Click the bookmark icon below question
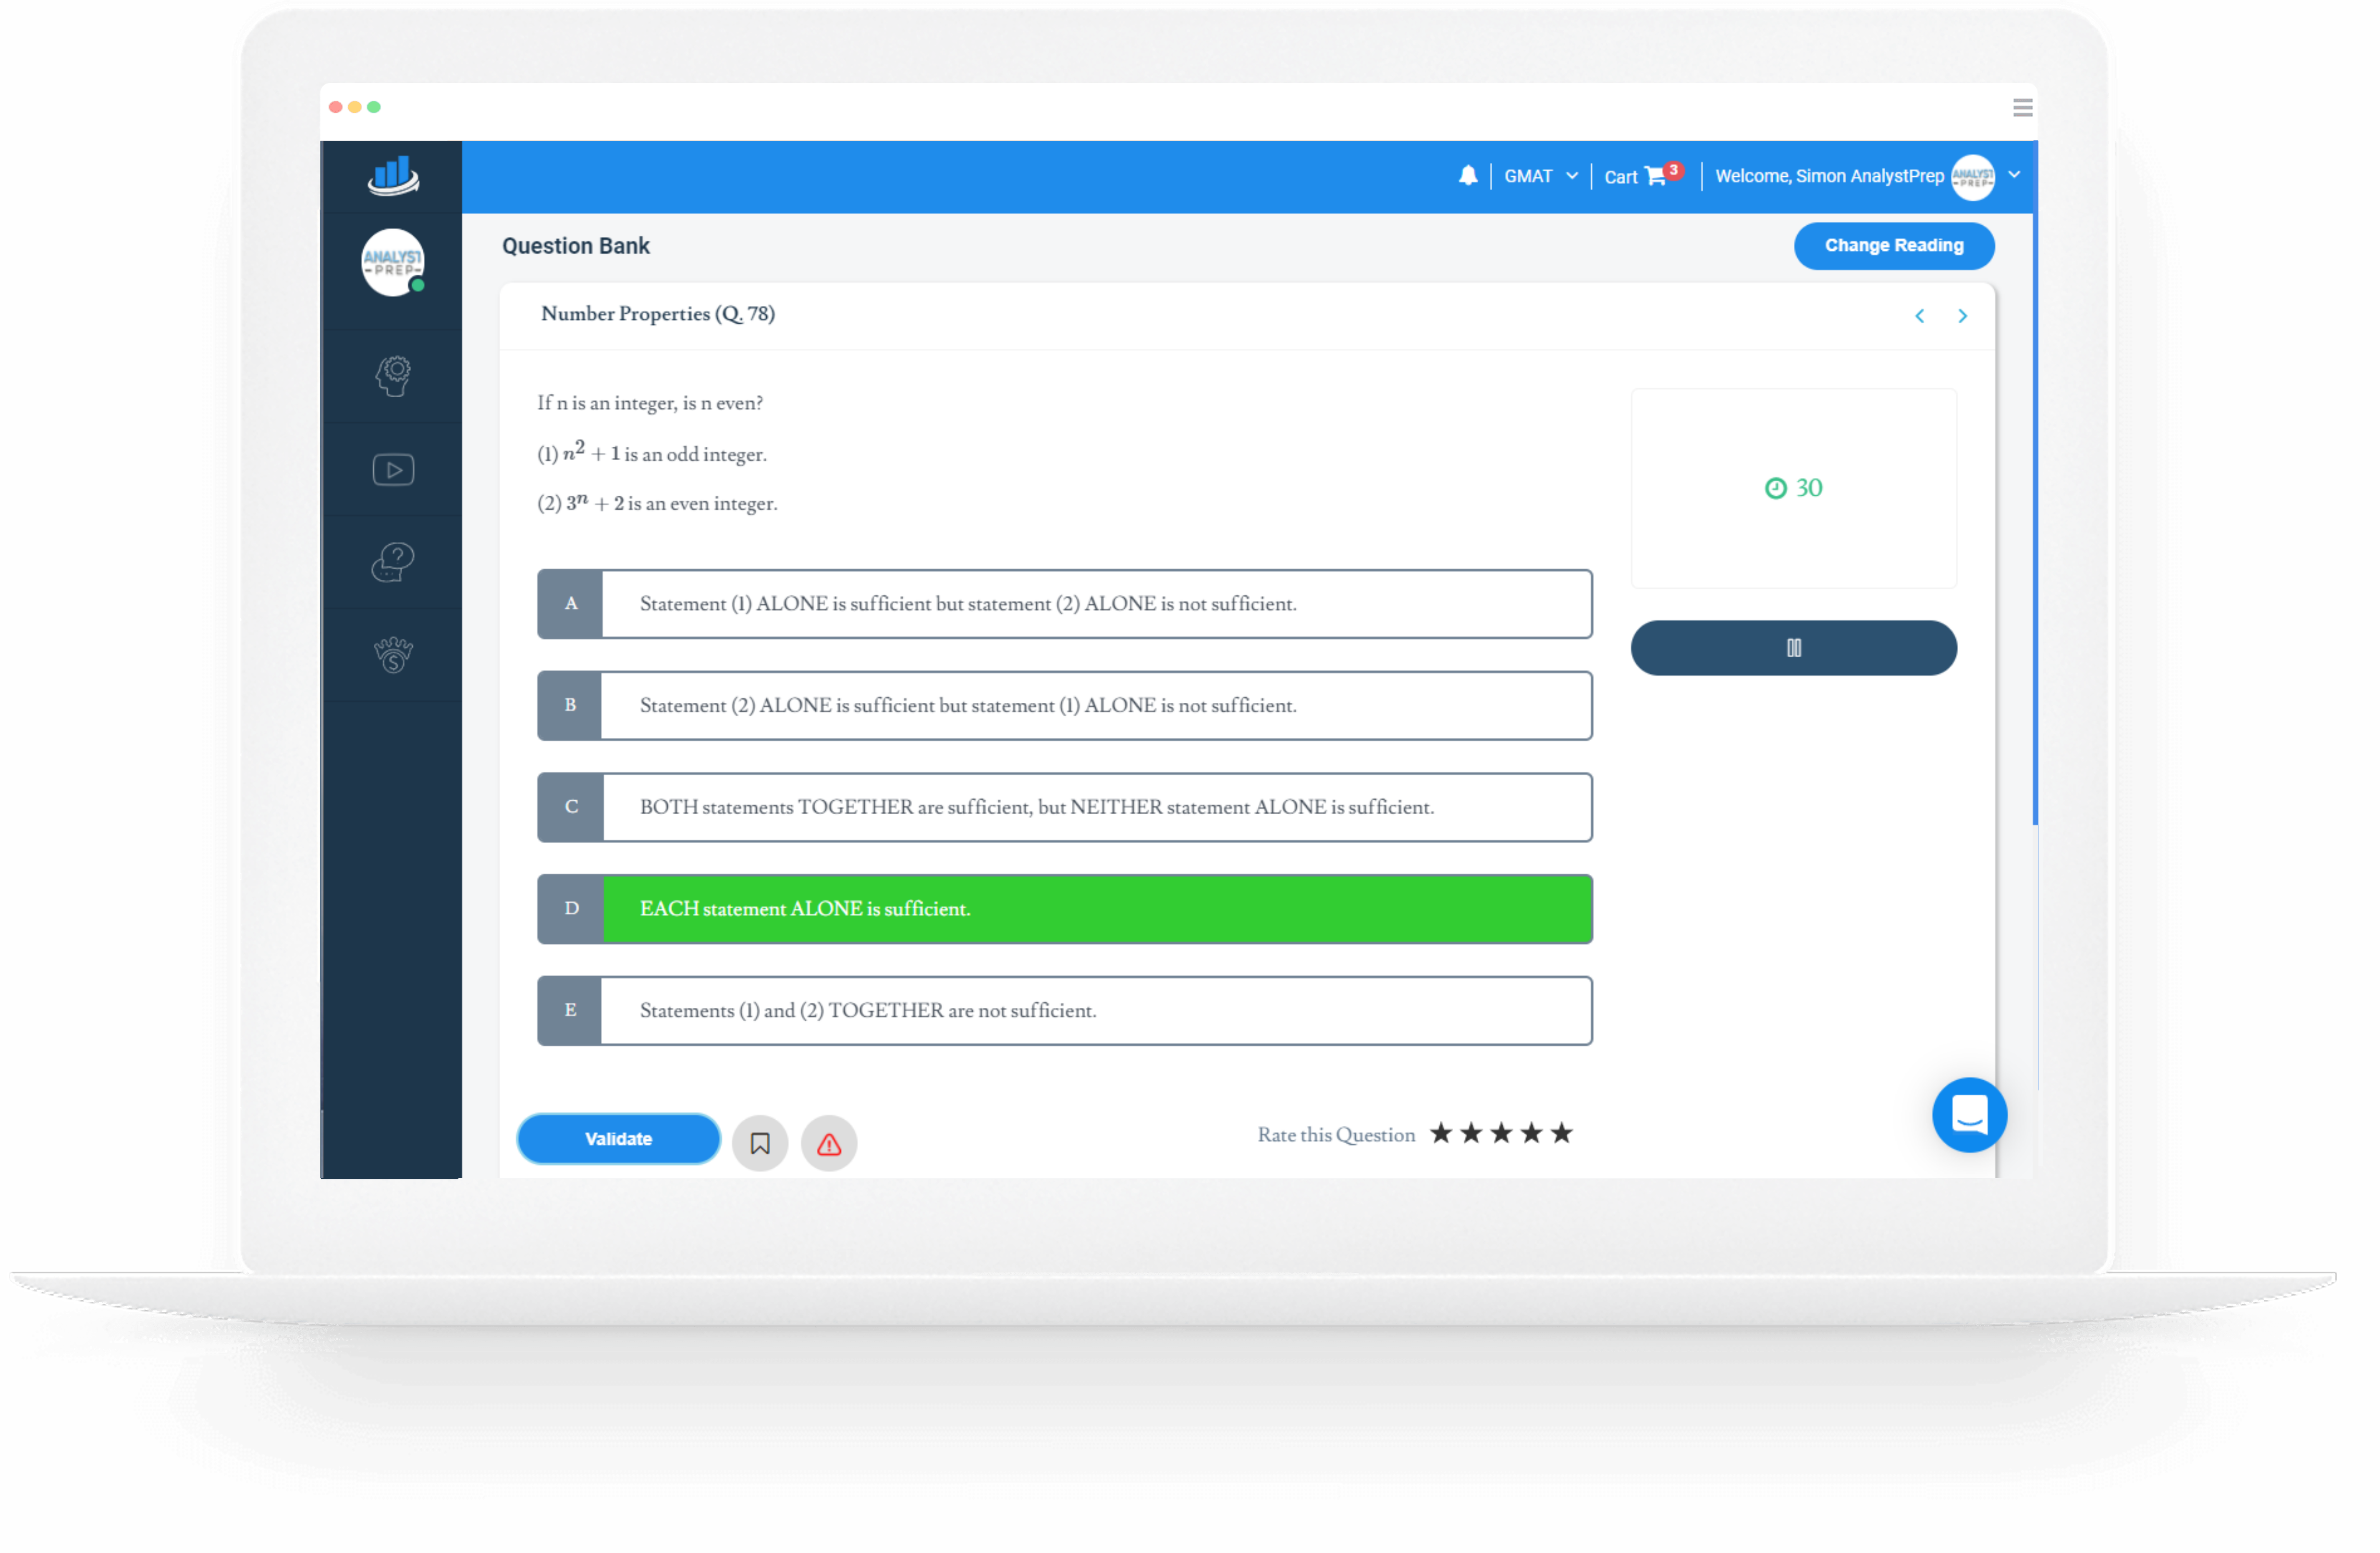Screen dimensions: 2380x1553 pyautogui.click(x=760, y=1140)
